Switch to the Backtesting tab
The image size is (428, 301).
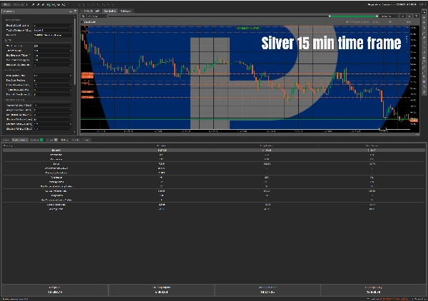(110, 11)
